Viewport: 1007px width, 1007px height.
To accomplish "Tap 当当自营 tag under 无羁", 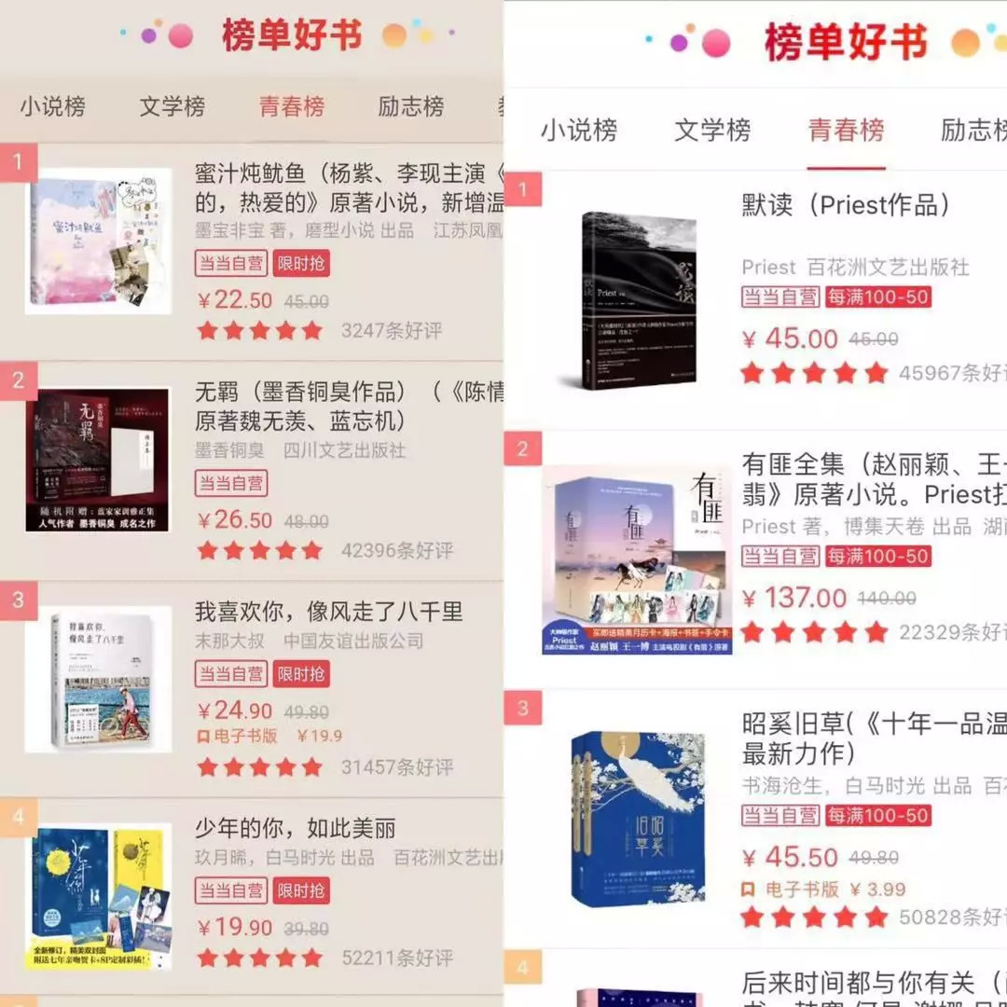I will tap(231, 483).
